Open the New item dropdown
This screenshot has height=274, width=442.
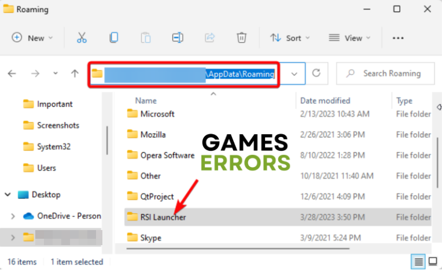(x=32, y=38)
